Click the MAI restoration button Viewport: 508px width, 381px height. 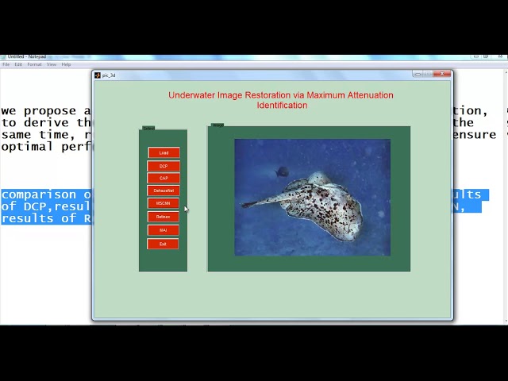(x=163, y=230)
